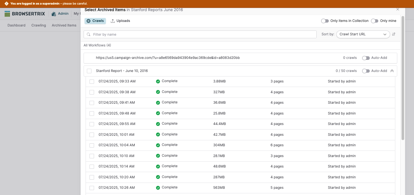This screenshot has height=195, width=414.
Task: Select the 09:38 AM crawl checkbox
Action: click(x=92, y=92)
